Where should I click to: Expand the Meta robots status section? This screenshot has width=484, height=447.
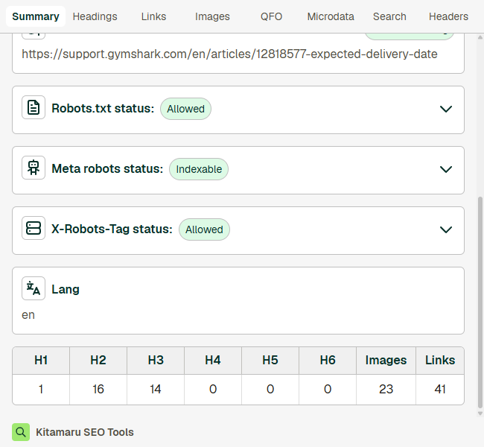[446, 169]
